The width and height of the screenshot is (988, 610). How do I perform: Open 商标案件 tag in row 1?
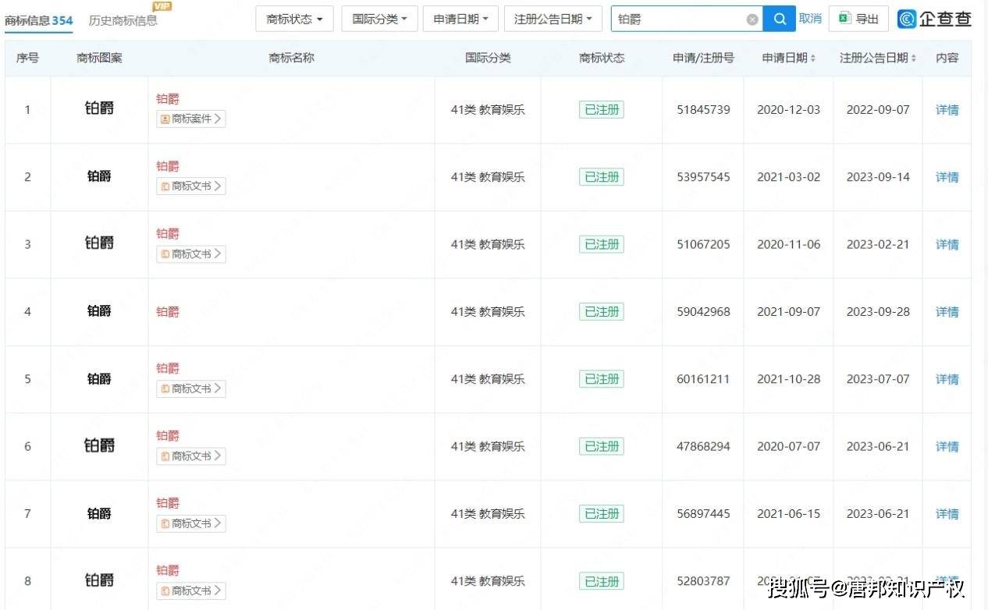(191, 119)
